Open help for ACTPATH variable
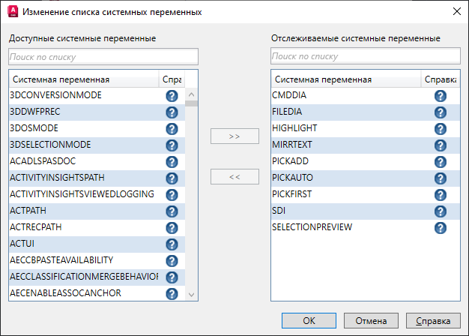This screenshot has height=336, width=469. (x=172, y=211)
